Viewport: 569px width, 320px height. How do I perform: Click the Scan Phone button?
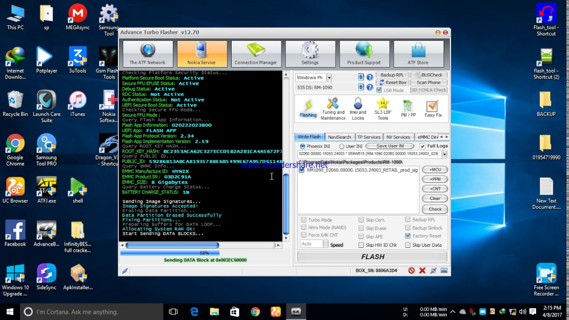pyautogui.click(x=429, y=83)
